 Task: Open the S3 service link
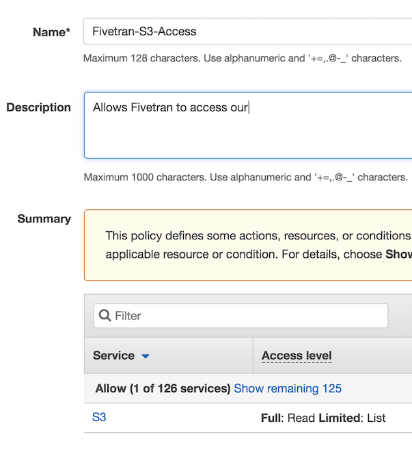pos(99,417)
